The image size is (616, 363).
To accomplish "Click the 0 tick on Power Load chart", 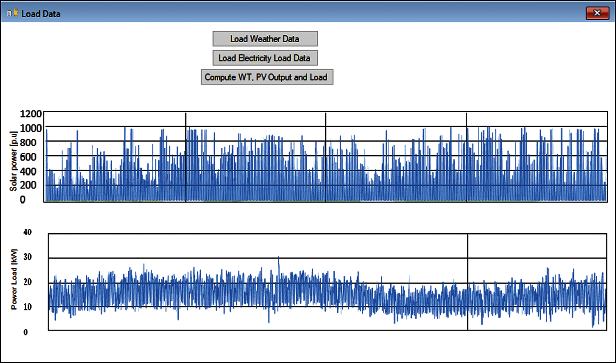I will [25, 332].
